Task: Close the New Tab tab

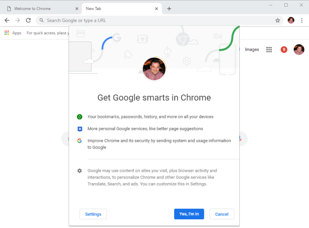Action: pyautogui.click(x=156, y=9)
